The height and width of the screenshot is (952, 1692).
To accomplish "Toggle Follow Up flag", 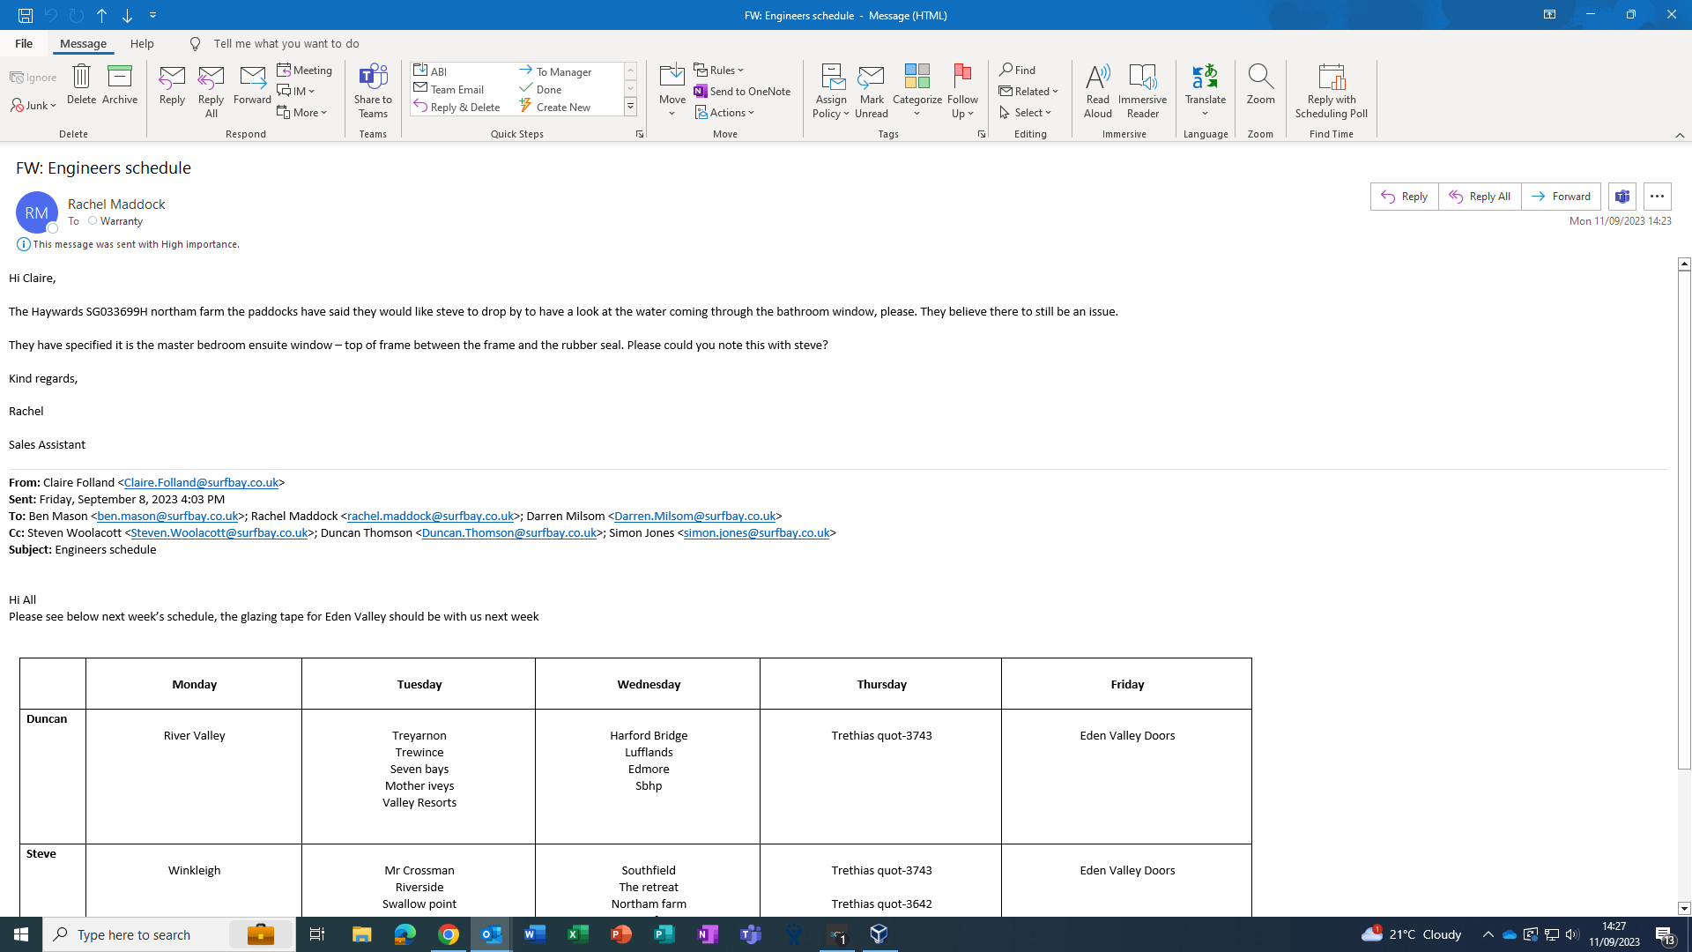I will 962,90.
